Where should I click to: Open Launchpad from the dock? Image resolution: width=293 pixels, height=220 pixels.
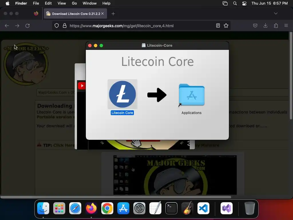(59, 209)
